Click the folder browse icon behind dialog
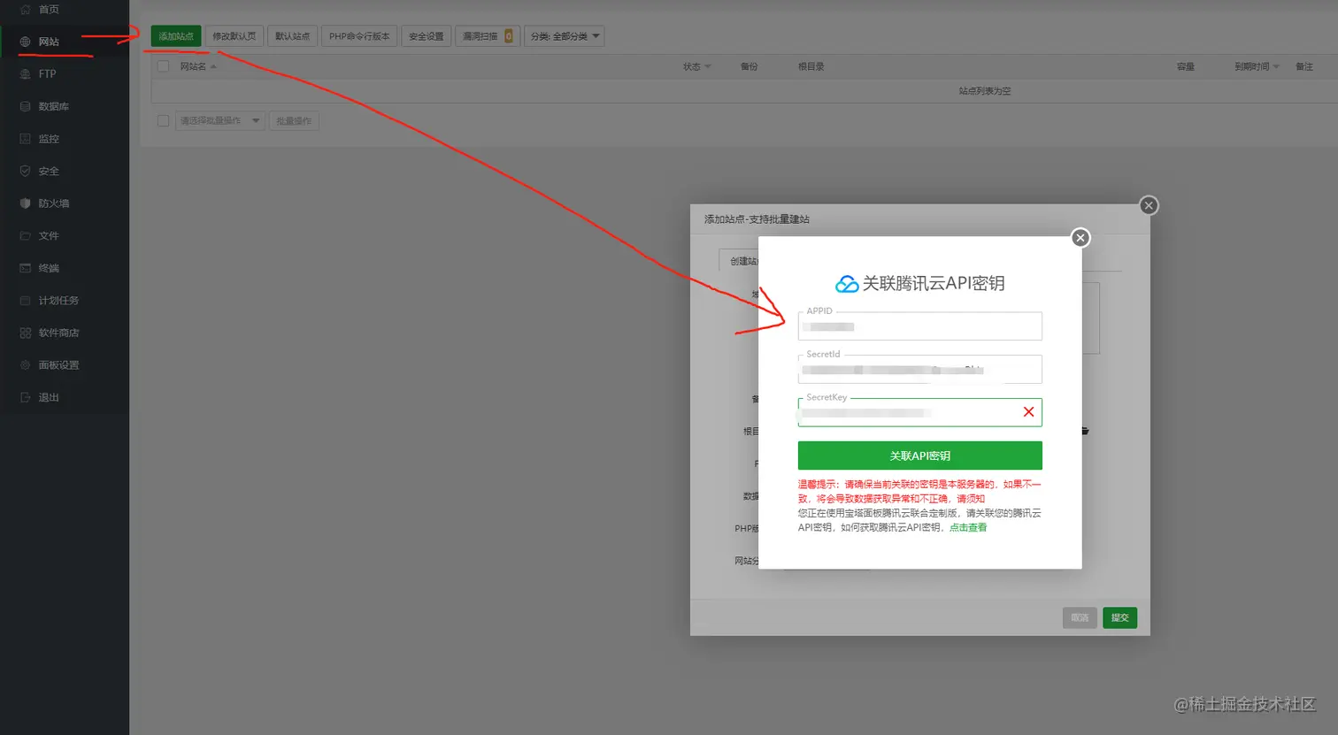This screenshot has height=735, width=1338. 1085,431
